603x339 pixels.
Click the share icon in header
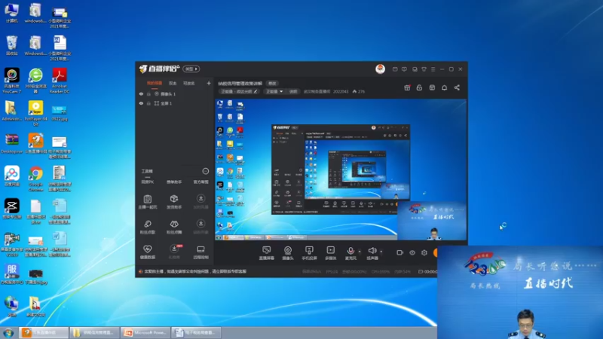point(457,87)
